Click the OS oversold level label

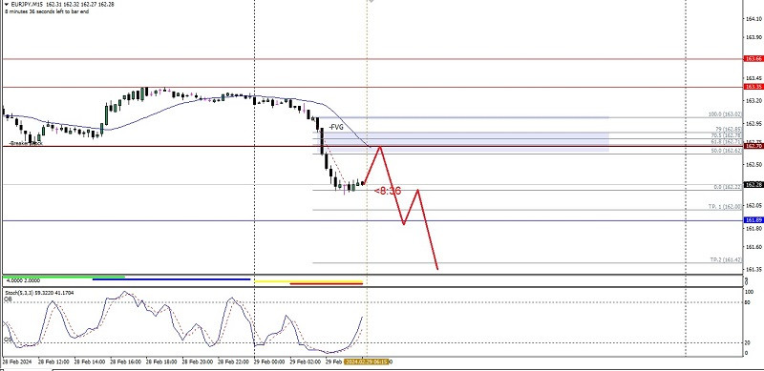[8, 340]
